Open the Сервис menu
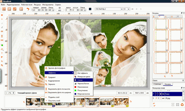This screenshot has height=111, width=185. point(58,5)
